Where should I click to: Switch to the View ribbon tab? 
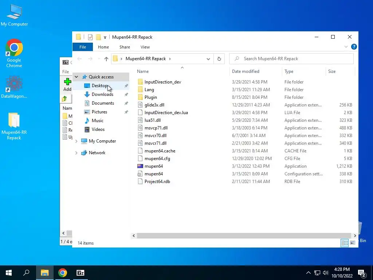click(x=145, y=47)
